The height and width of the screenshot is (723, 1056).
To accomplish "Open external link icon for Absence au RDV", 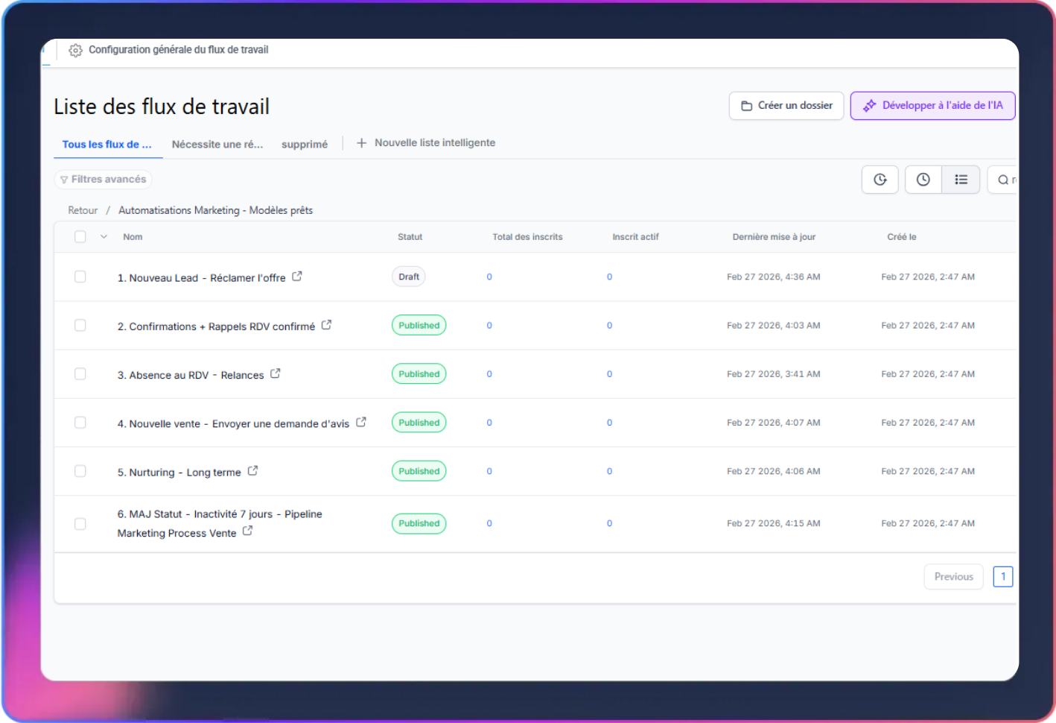I will tap(276, 373).
